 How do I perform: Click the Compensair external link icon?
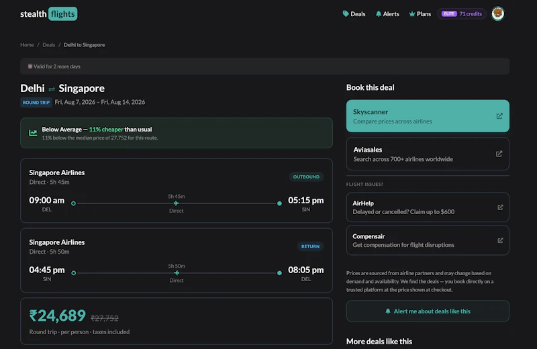tap(500, 240)
